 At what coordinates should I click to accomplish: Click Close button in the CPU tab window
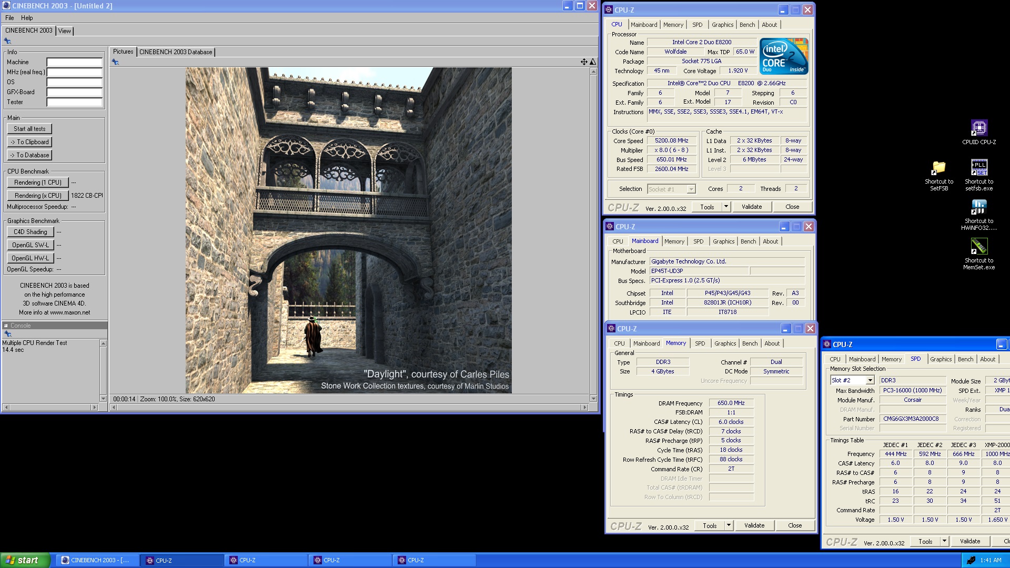coord(792,207)
